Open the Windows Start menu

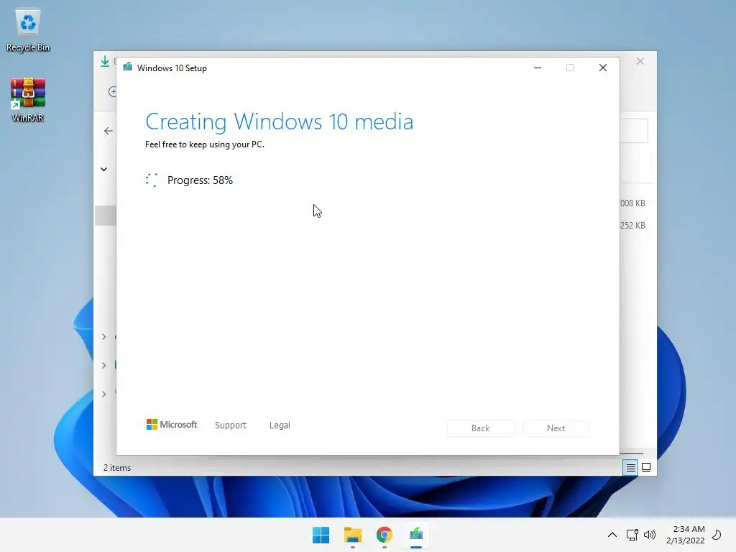click(321, 535)
